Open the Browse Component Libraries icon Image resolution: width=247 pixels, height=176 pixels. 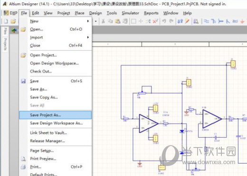point(196,21)
